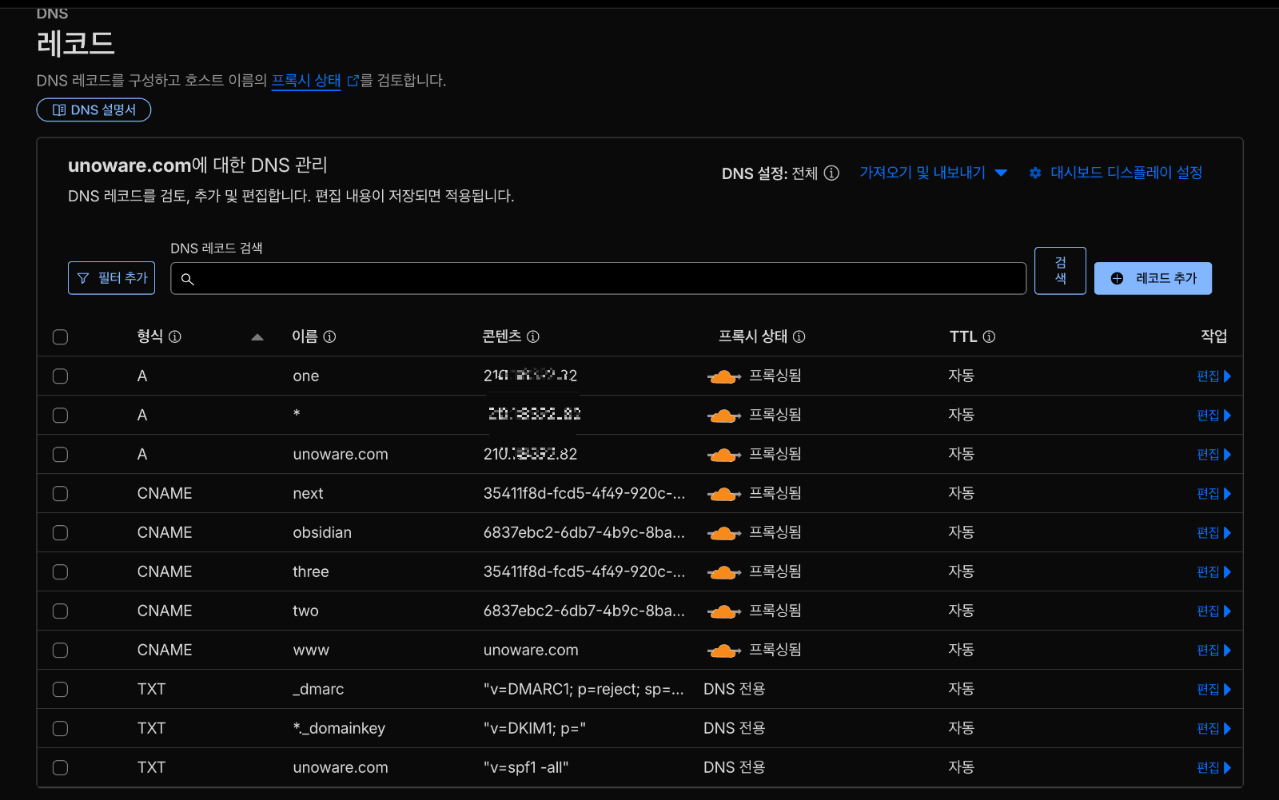
Task: Click the sort arrow on the 형식 column
Action: pos(257,337)
